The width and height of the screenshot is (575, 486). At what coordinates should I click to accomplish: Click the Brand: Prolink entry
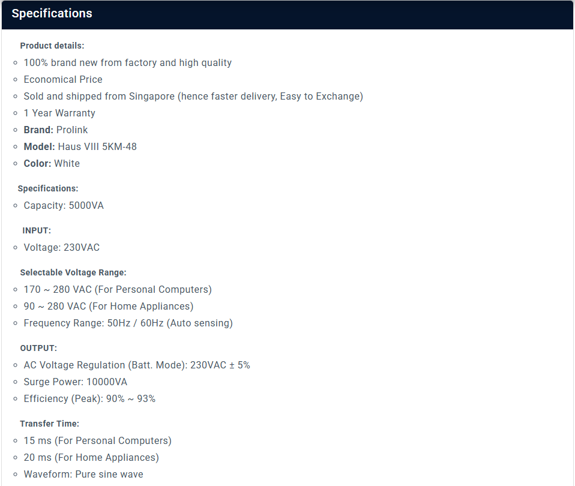point(56,130)
